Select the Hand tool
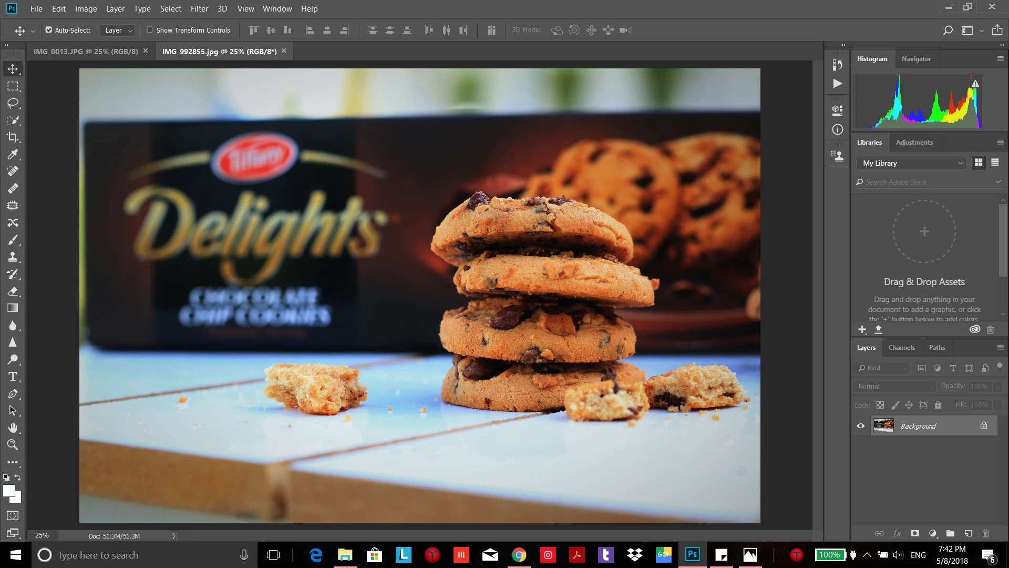This screenshot has width=1009, height=568. [13, 428]
